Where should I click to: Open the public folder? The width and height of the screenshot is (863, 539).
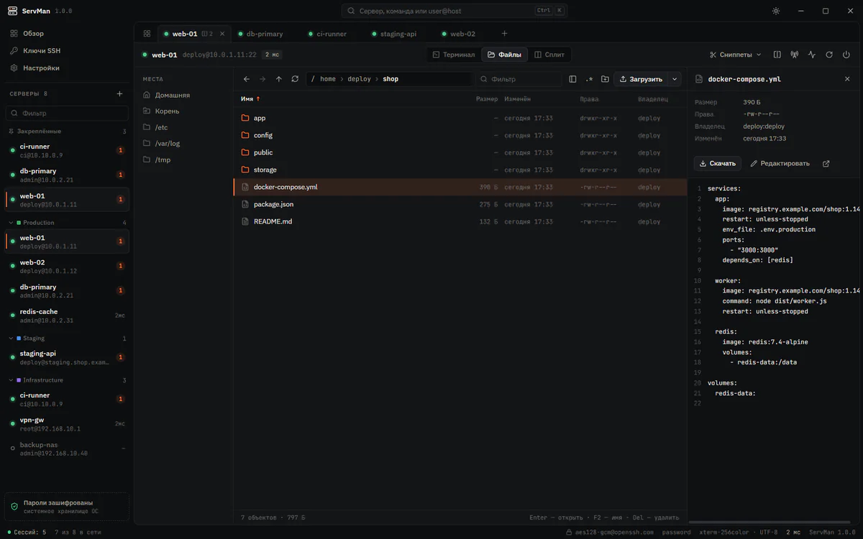point(460,152)
